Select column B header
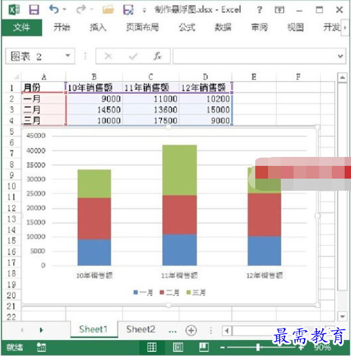Viewport: 351px width, 356px height. coord(94,77)
